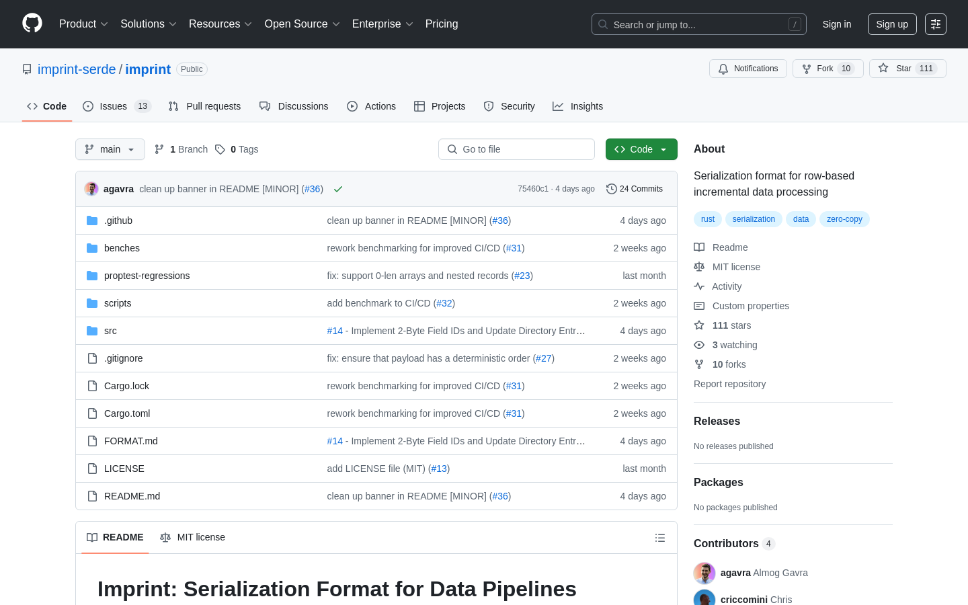Open pull request #36 in commit header
This screenshot has height=605, width=968.
313,189
